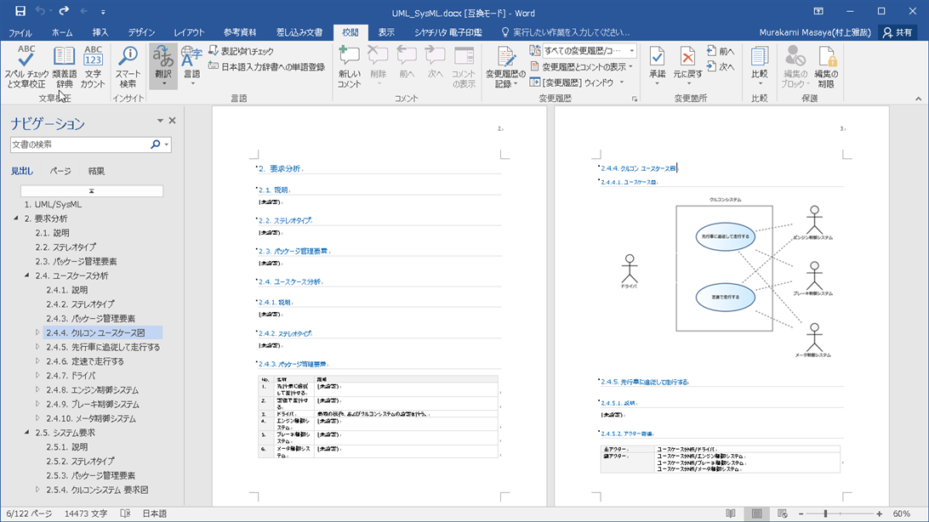
Task: Show the ページ tab in navigation pane
Action: (x=60, y=171)
